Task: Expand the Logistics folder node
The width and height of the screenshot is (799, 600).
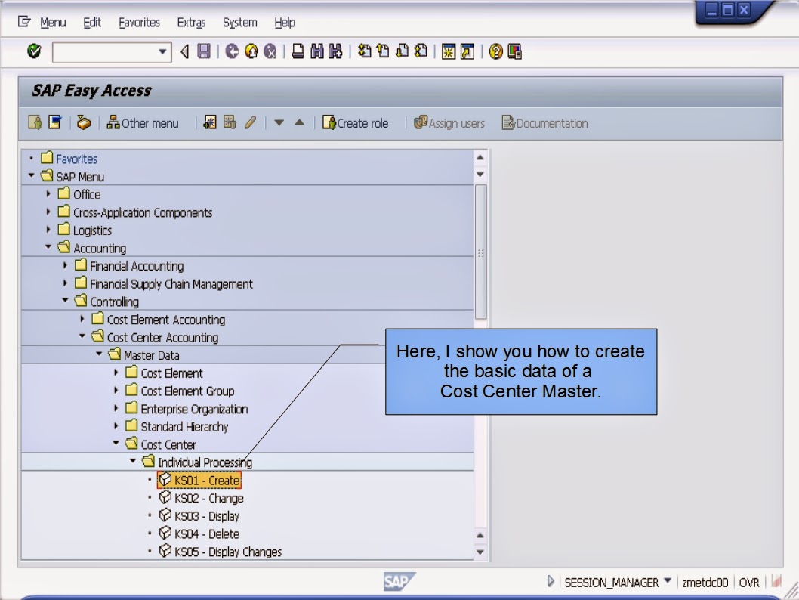Action: [x=48, y=230]
